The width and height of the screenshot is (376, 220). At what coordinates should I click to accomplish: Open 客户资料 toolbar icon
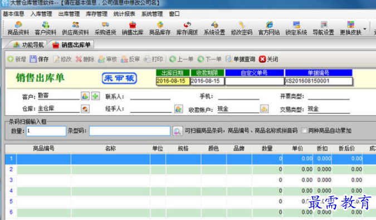pyautogui.click(x=45, y=28)
